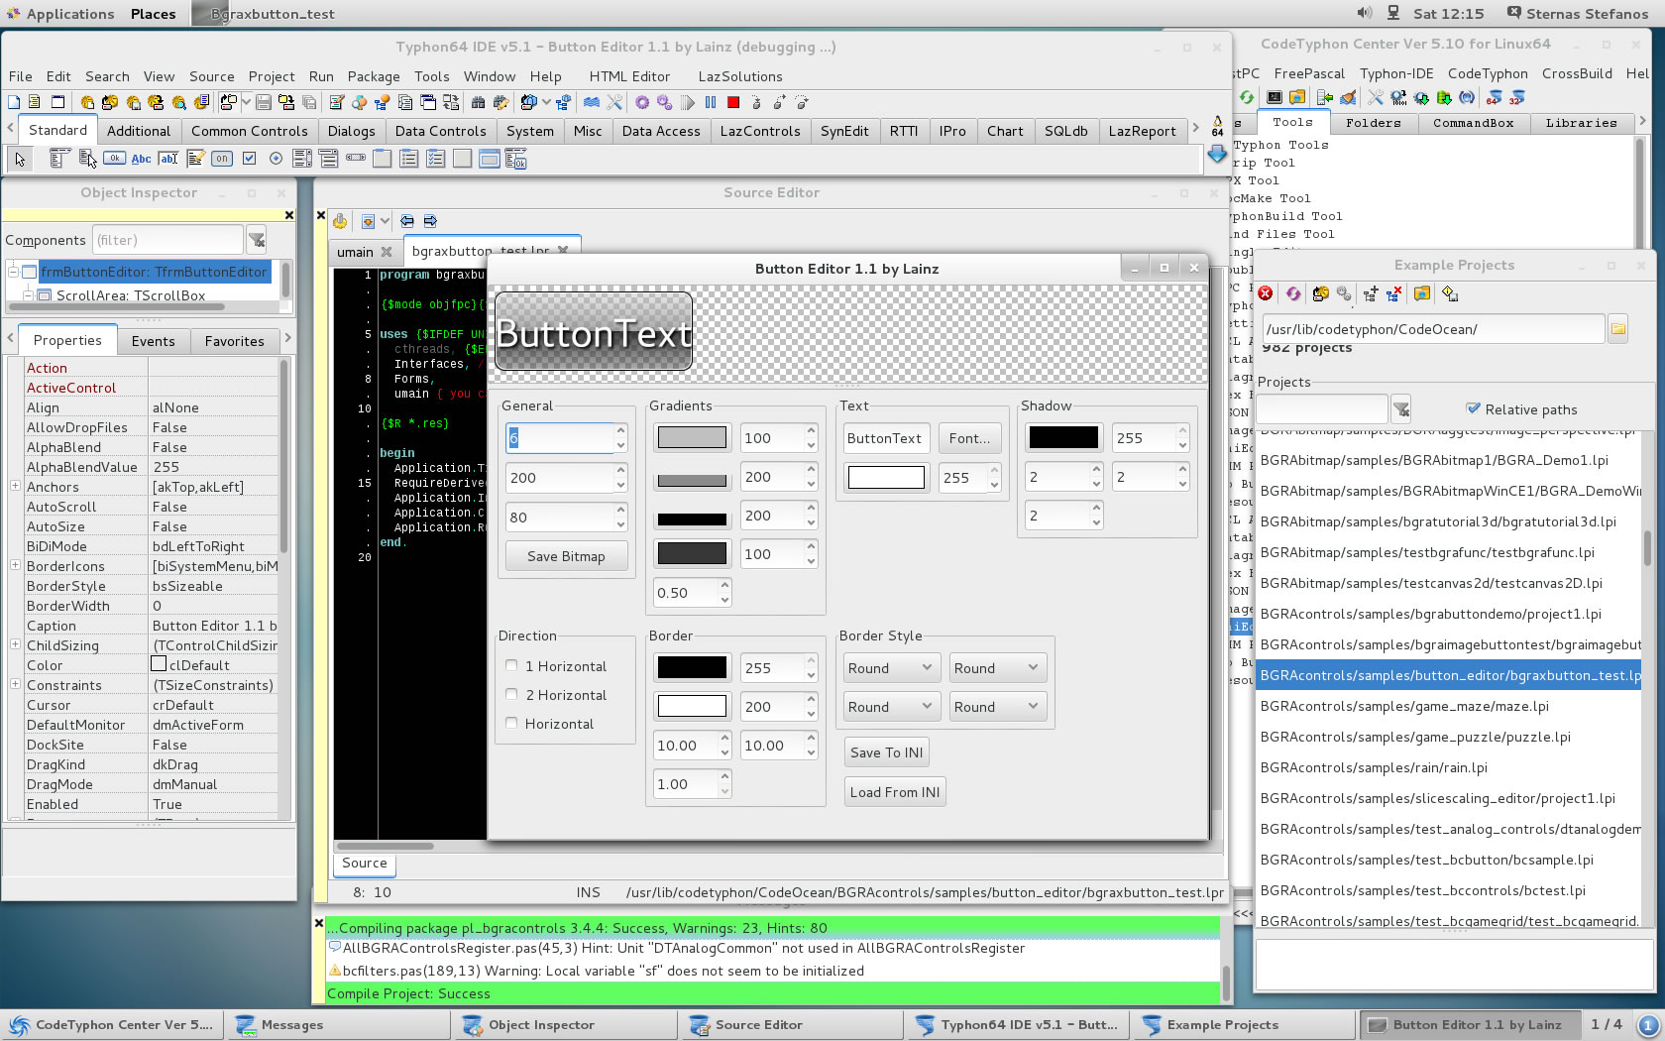
Task: Switch to the Additional palette tab
Action: coord(139,131)
